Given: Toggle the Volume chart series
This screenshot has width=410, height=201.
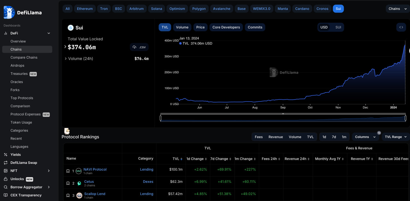Looking at the screenshot, I should point(182,27).
